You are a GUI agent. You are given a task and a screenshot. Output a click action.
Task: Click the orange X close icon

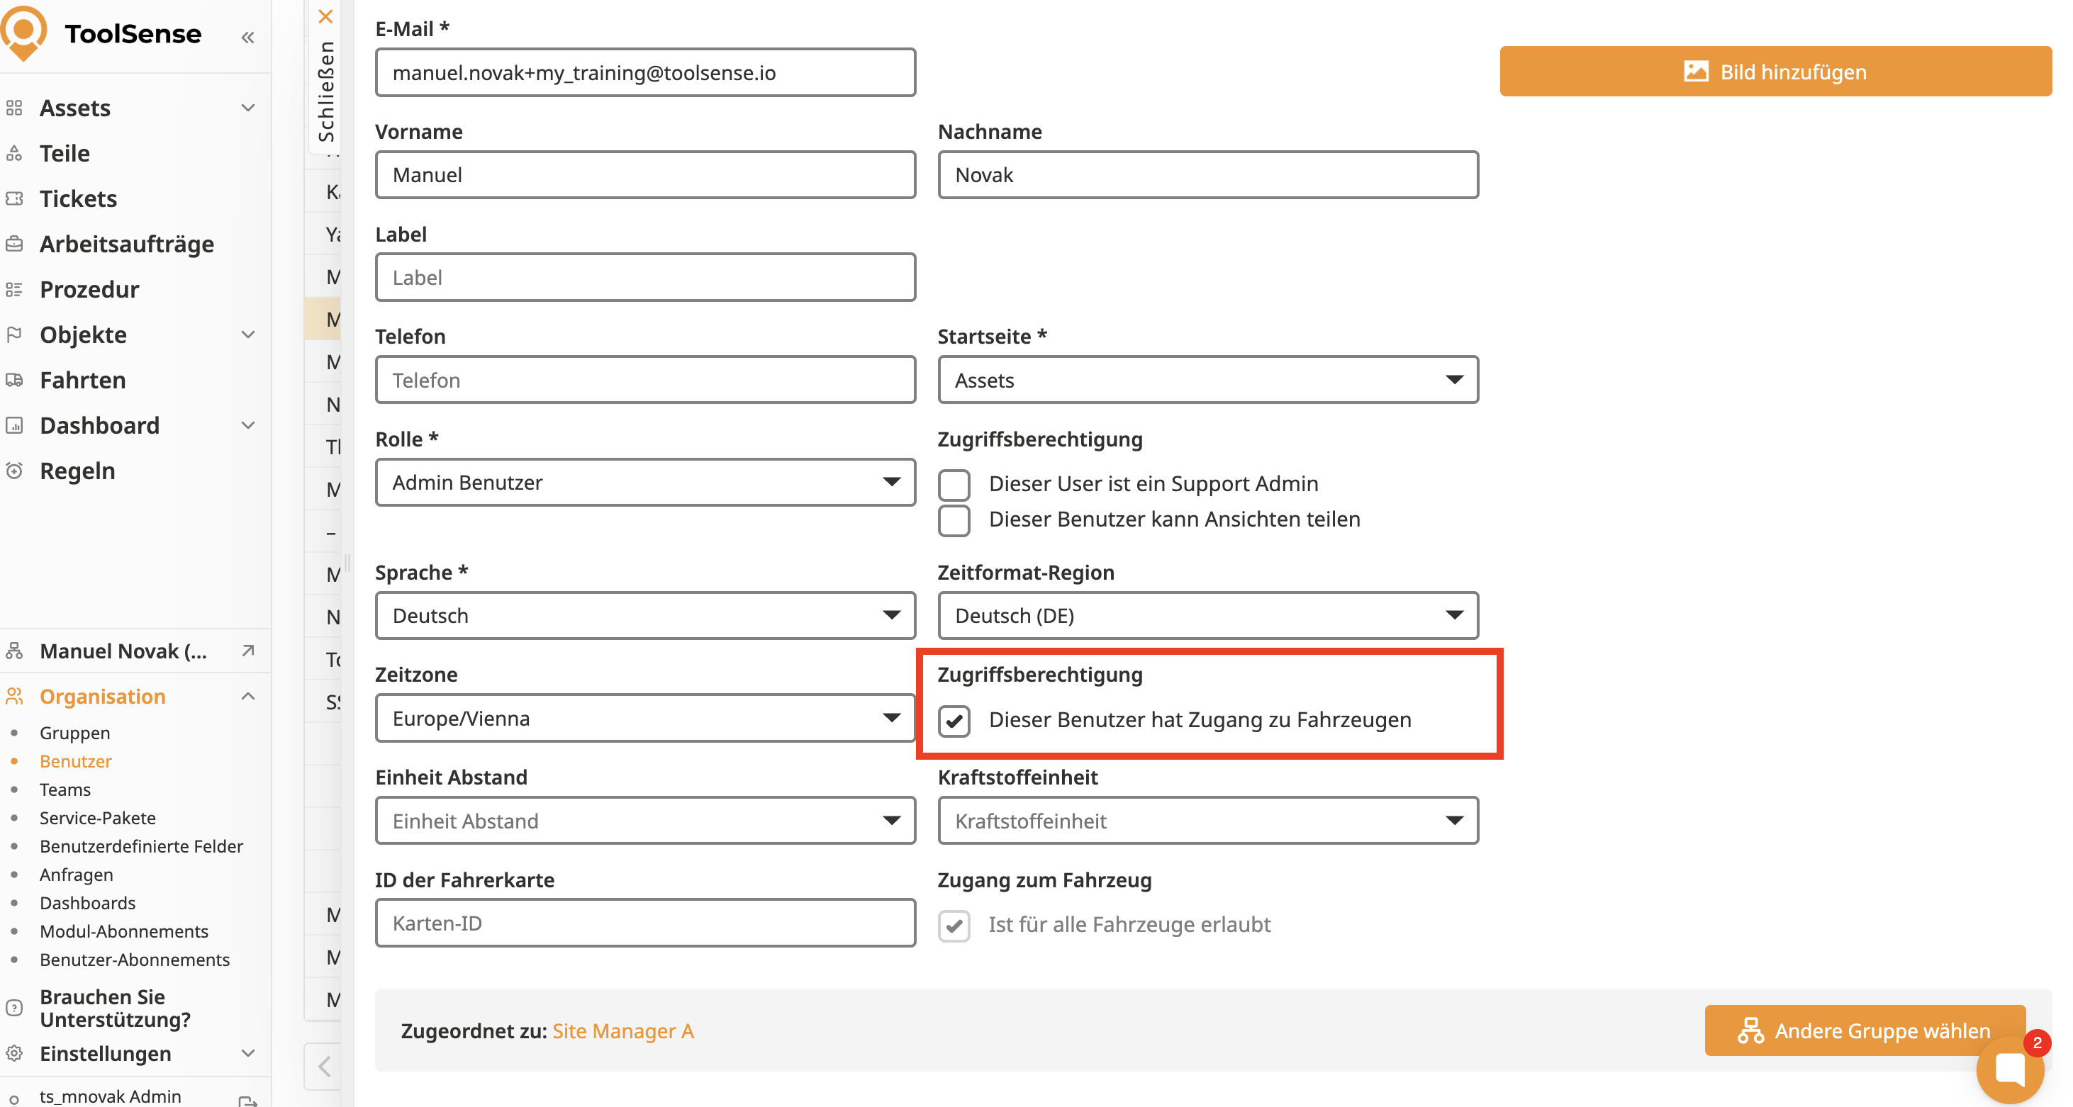click(325, 16)
